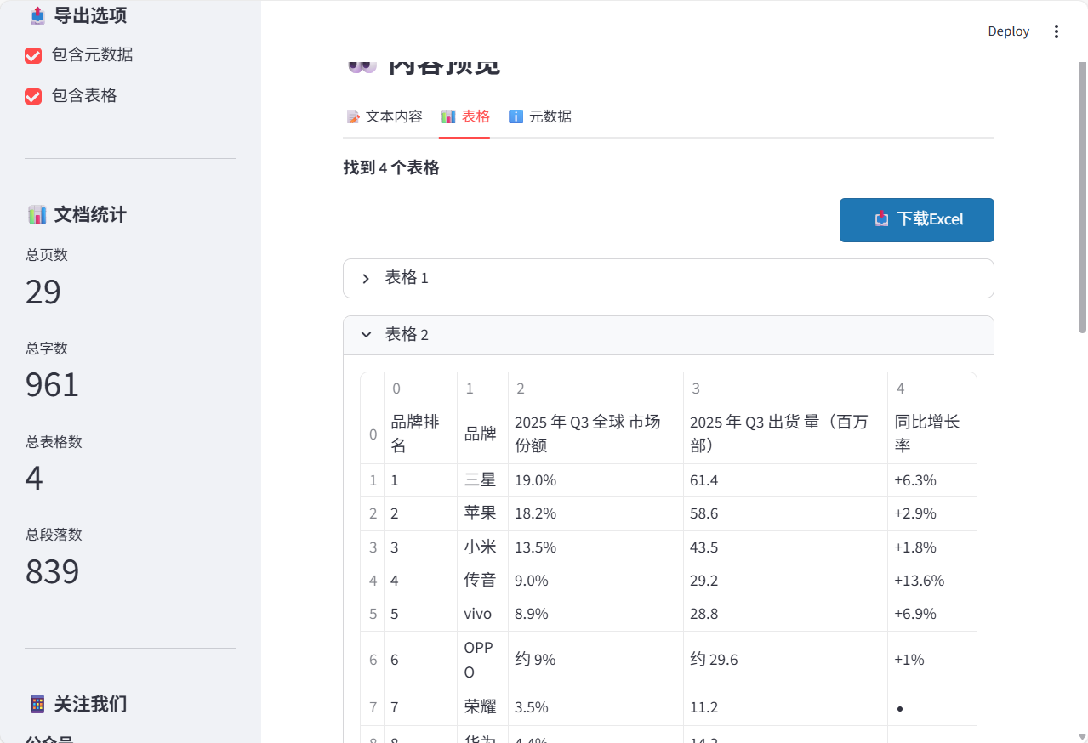Click the 找到 4 个表格 text
This screenshot has width=1088, height=743.
tap(391, 168)
